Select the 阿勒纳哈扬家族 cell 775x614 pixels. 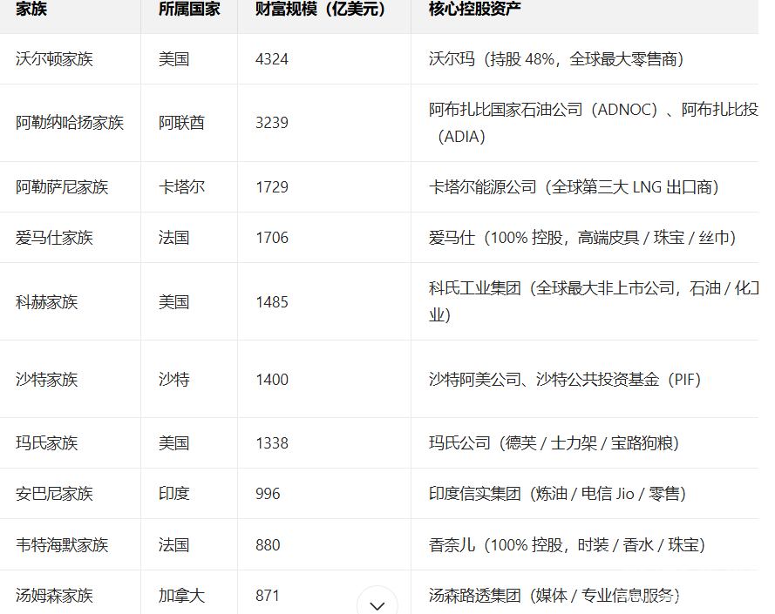pos(70,123)
